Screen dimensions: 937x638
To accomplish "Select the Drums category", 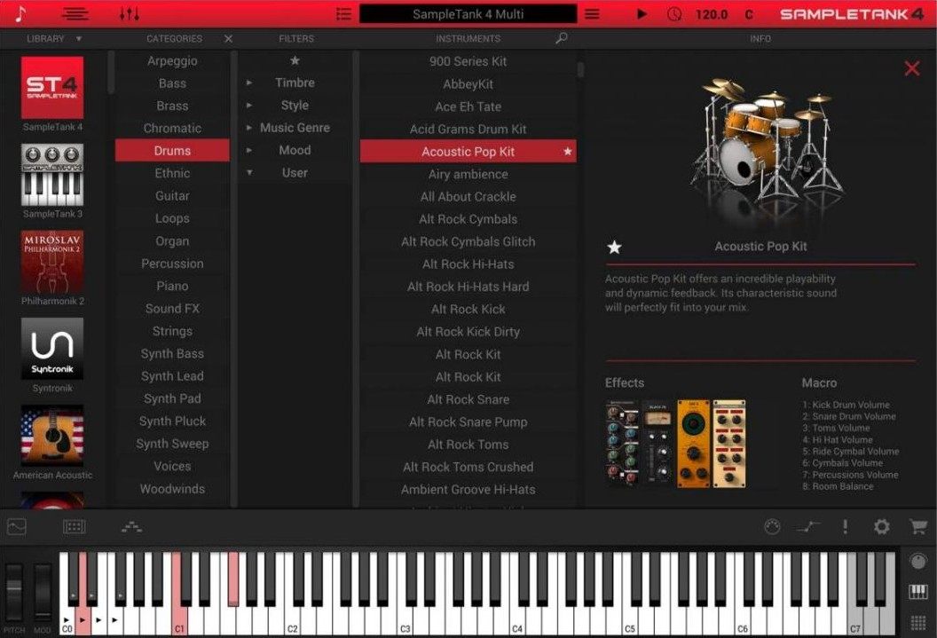I will coord(171,150).
